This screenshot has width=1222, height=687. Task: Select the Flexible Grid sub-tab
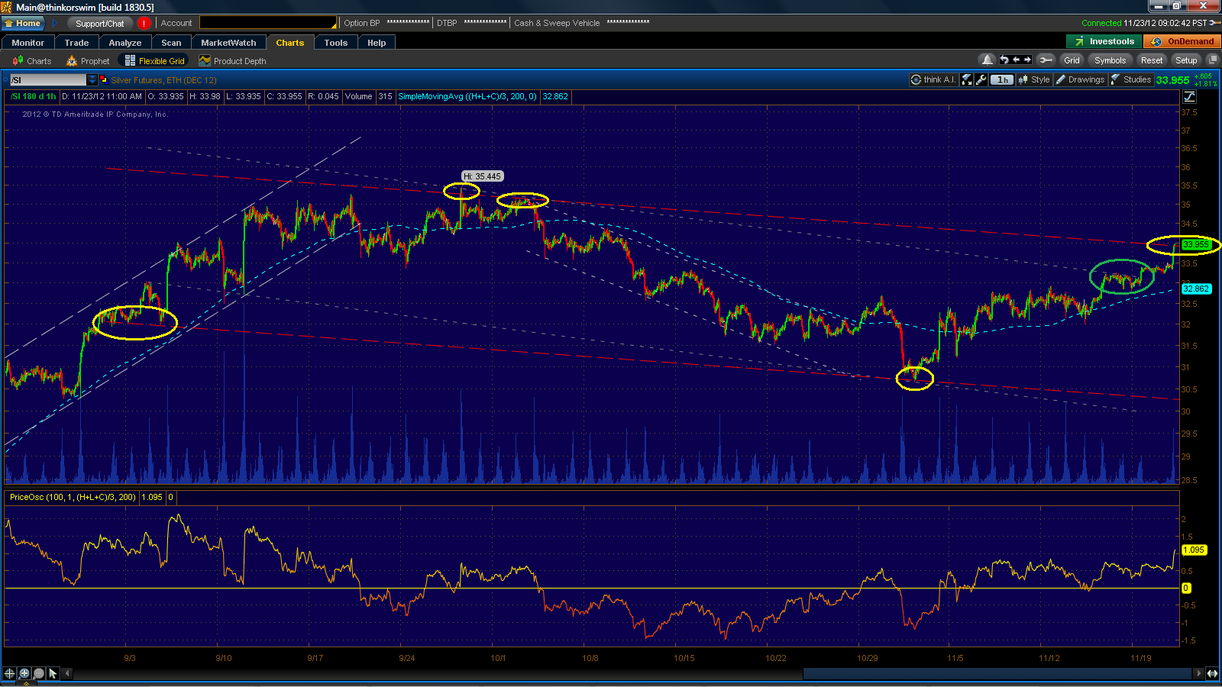(x=155, y=61)
